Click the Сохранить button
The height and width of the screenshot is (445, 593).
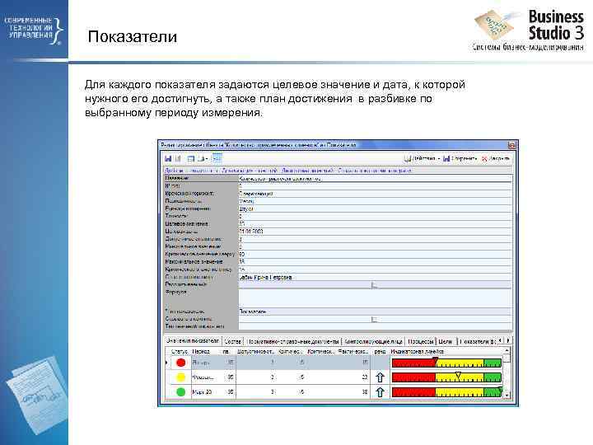point(460,158)
